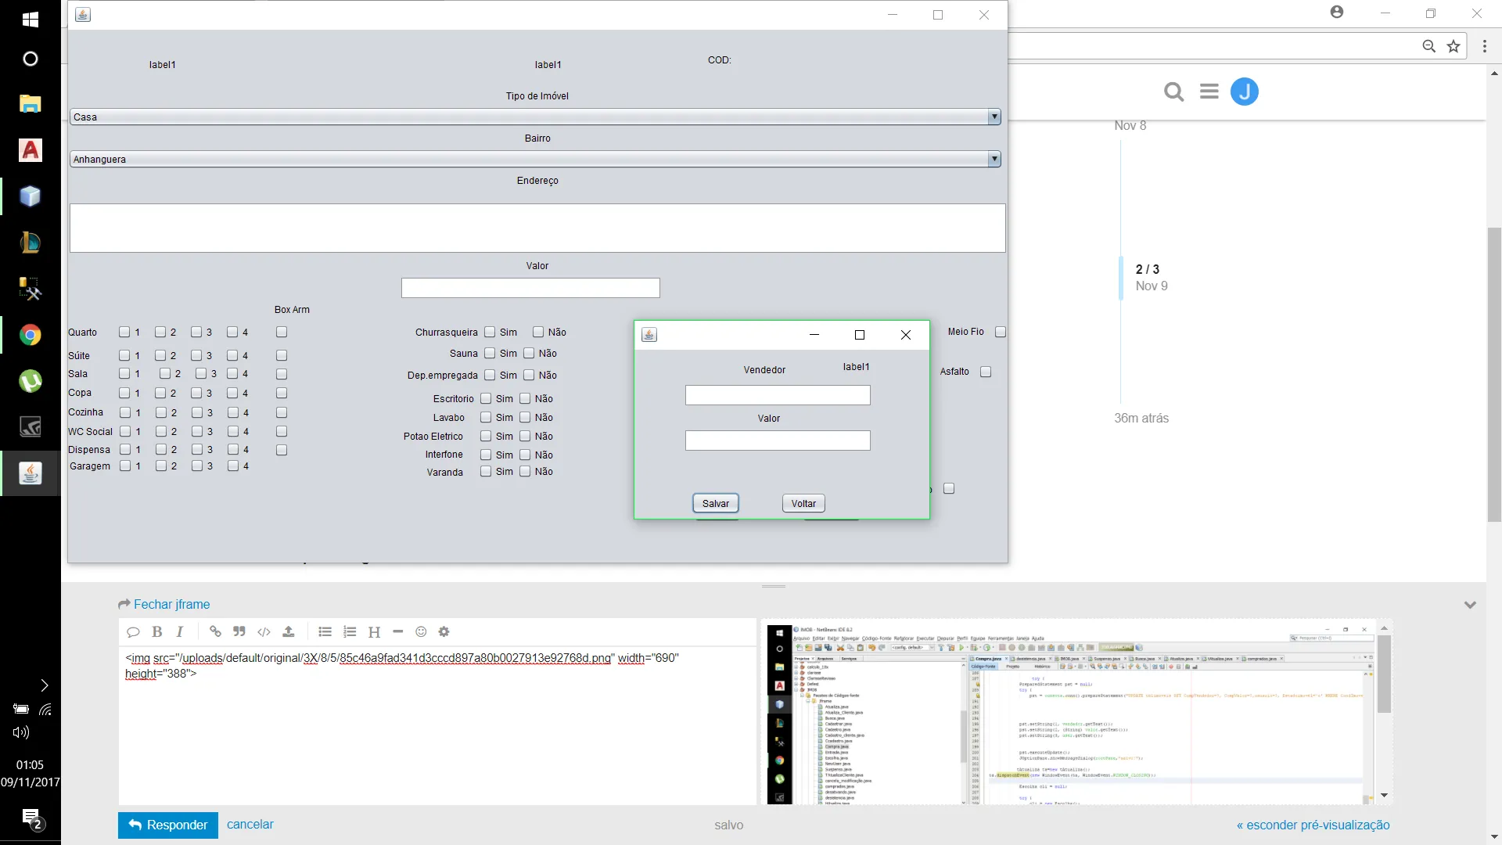
Task: Open Chrome from the Windows taskbar
Action: 30,336
